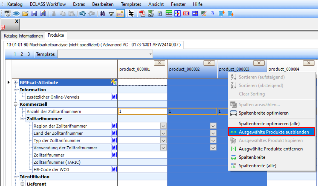Click Anzahl der Zolltarifnummern field for product_000001
This screenshot has width=318, height=186.
tap(142, 111)
